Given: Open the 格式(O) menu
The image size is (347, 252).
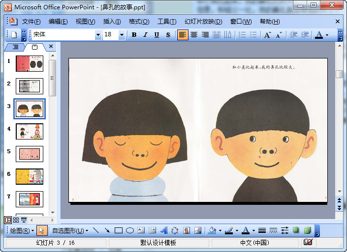Looking at the screenshot, I should tap(139, 22).
